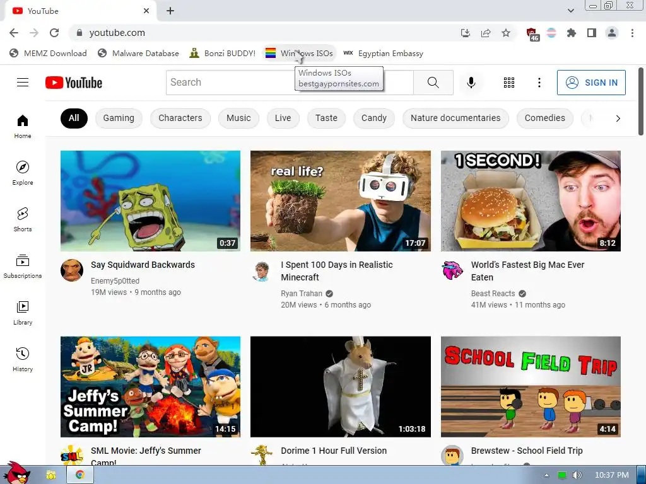The image size is (646, 484).
Task: Open Jeffy's Summer Camp thumbnail
Action: pyautogui.click(x=150, y=387)
